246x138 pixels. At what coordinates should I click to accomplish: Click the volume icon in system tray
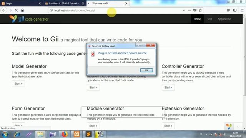[x=224, y=134]
